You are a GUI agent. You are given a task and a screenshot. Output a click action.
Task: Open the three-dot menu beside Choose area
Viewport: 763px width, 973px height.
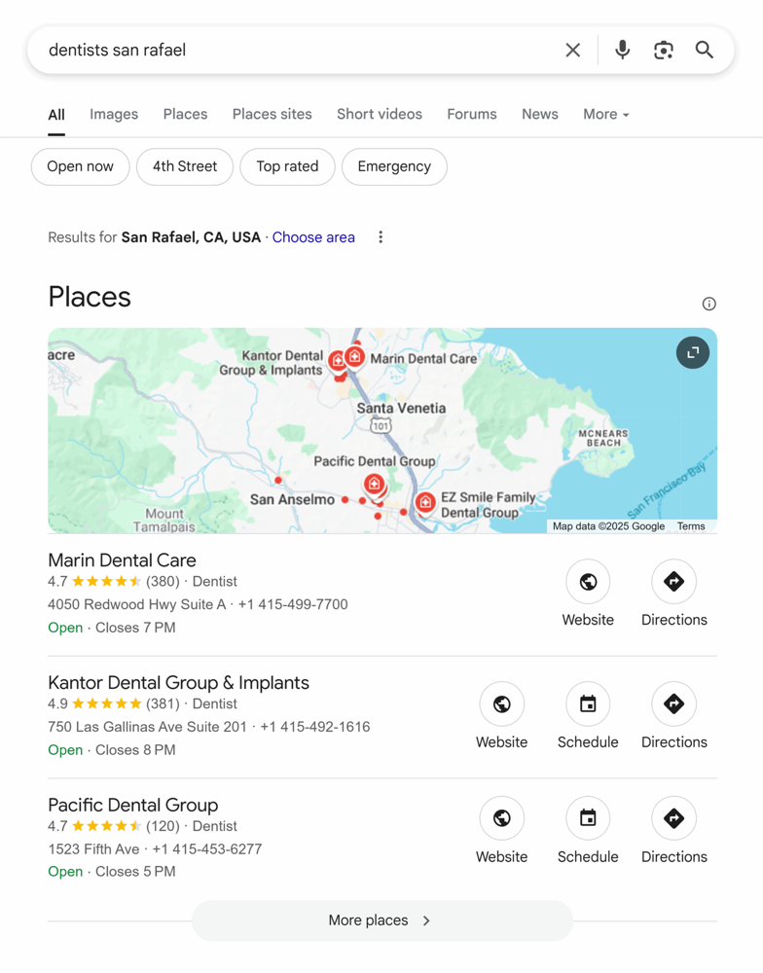[x=381, y=236]
